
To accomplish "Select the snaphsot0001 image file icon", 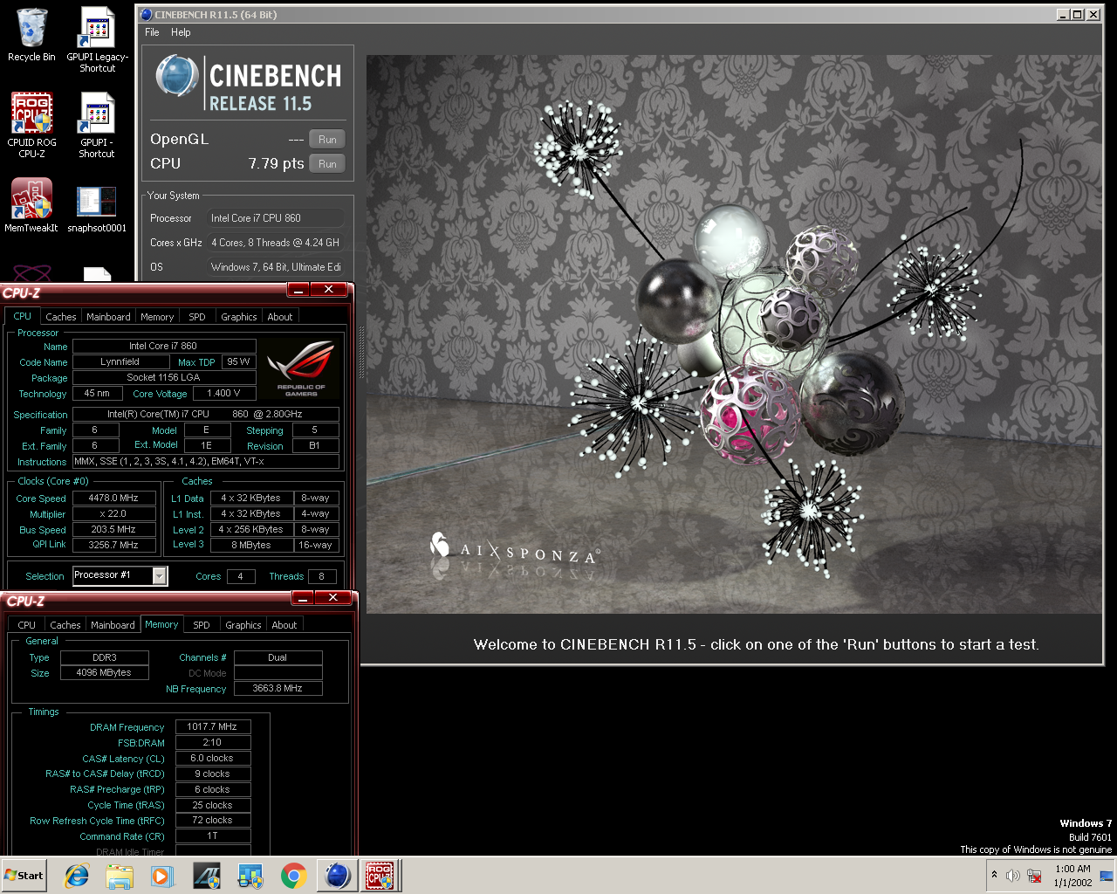I will pos(97,210).
